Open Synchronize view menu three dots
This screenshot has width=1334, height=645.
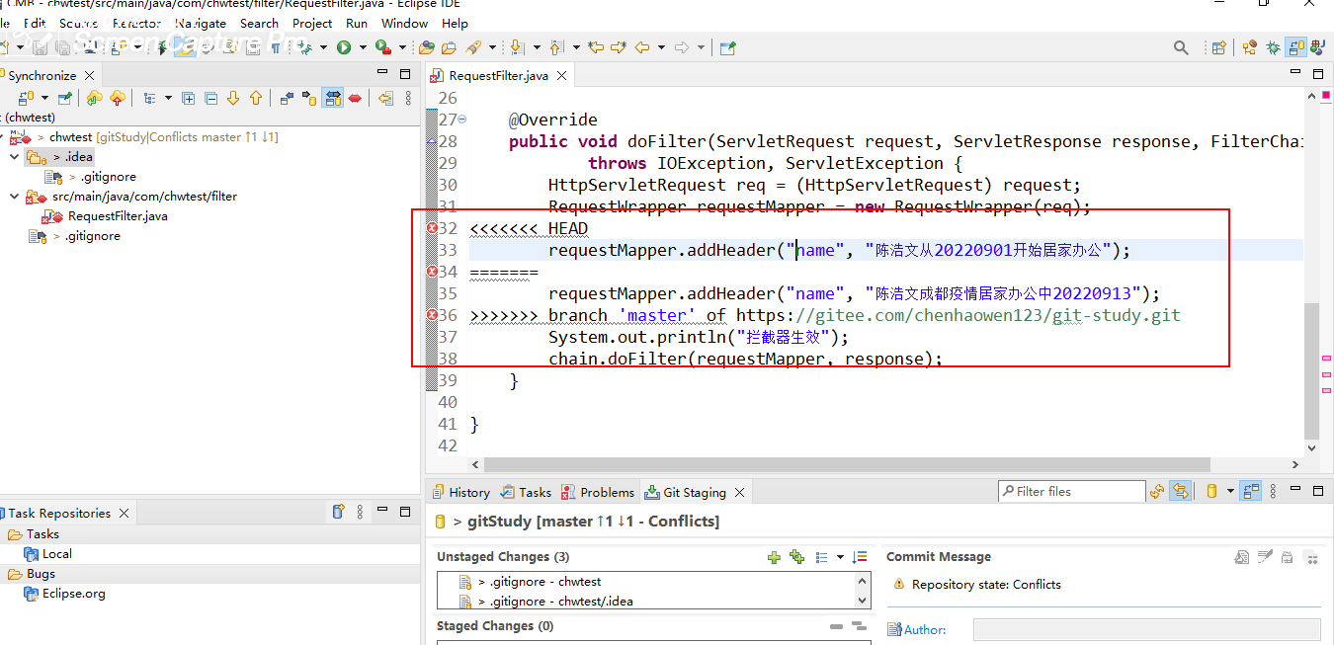(408, 98)
